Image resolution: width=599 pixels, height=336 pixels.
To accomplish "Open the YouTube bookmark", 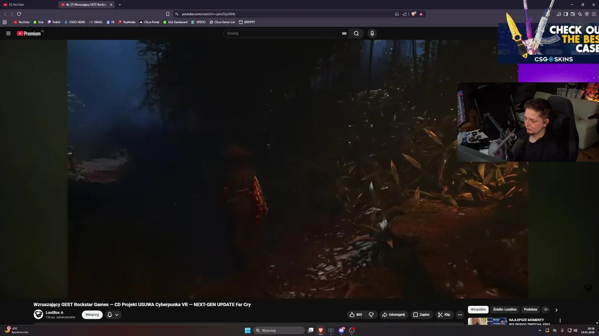I will pos(22,22).
